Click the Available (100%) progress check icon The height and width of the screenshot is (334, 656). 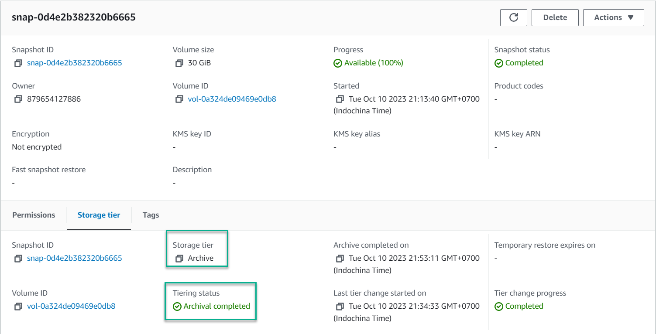point(337,63)
